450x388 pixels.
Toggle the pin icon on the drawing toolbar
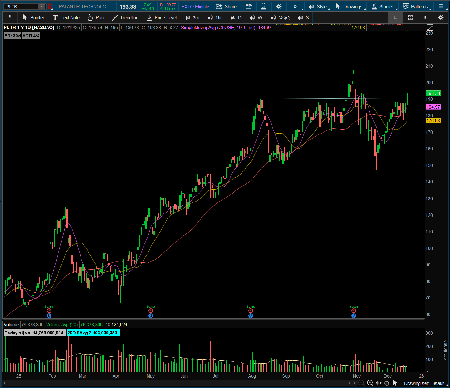(10, 17)
